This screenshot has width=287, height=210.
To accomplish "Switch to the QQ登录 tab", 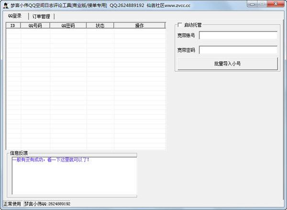I will click(15, 16).
